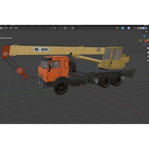Click the blue Z axis gizmo
This screenshot has height=149, width=149.
point(145,36)
